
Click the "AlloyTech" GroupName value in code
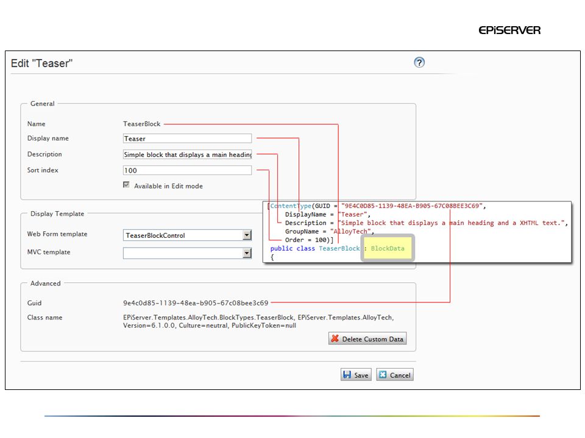point(350,231)
